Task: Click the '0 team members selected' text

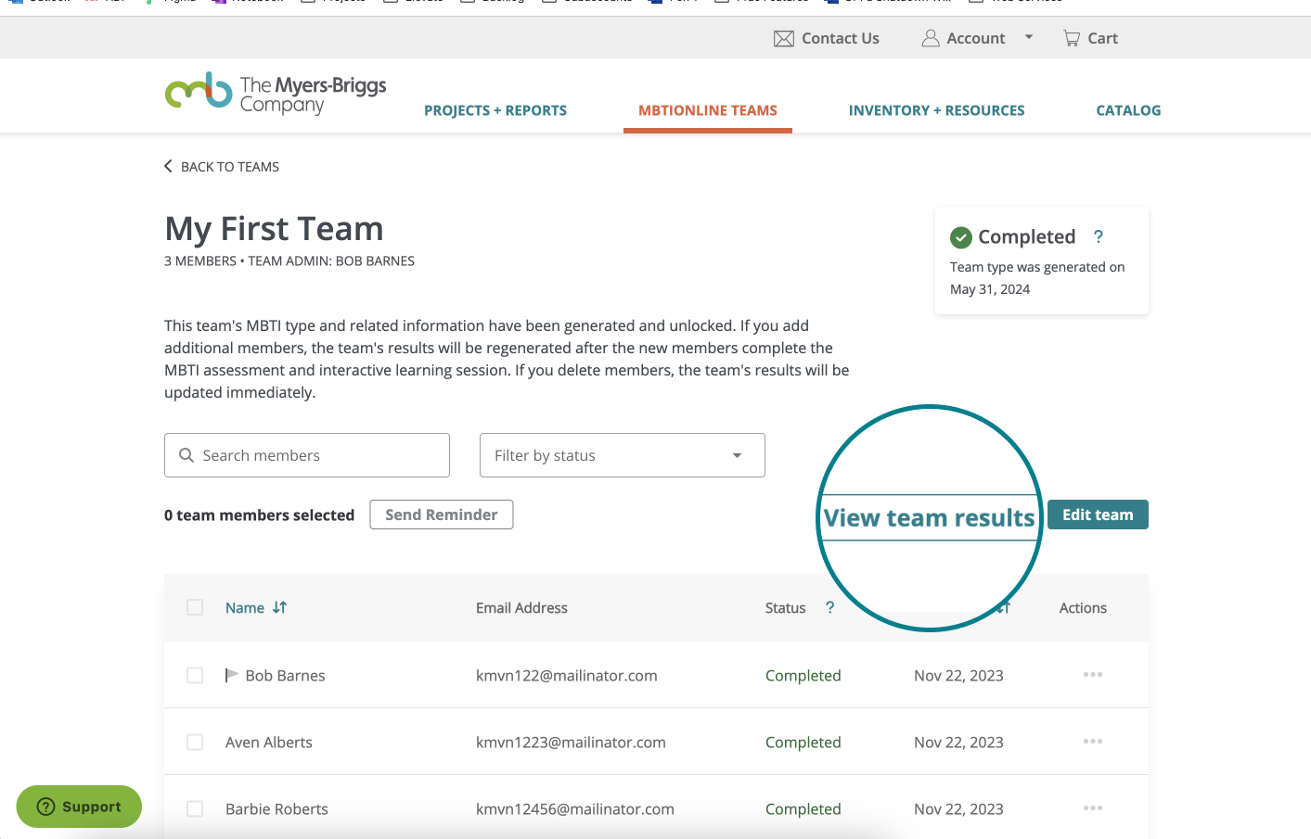Action: click(x=259, y=515)
